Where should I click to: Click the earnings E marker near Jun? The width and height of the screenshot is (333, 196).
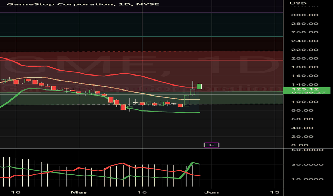212,145
